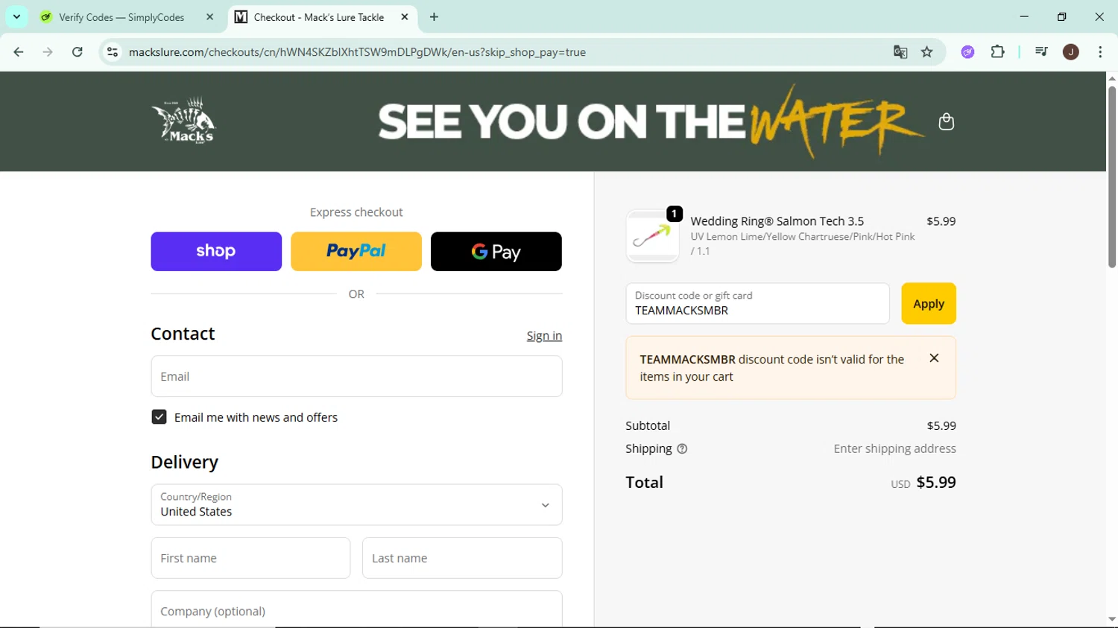The height and width of the screenshot is (628, 1118).
Task: Open the Chrome three-dot menu
Action: [x=1100, y=52]
